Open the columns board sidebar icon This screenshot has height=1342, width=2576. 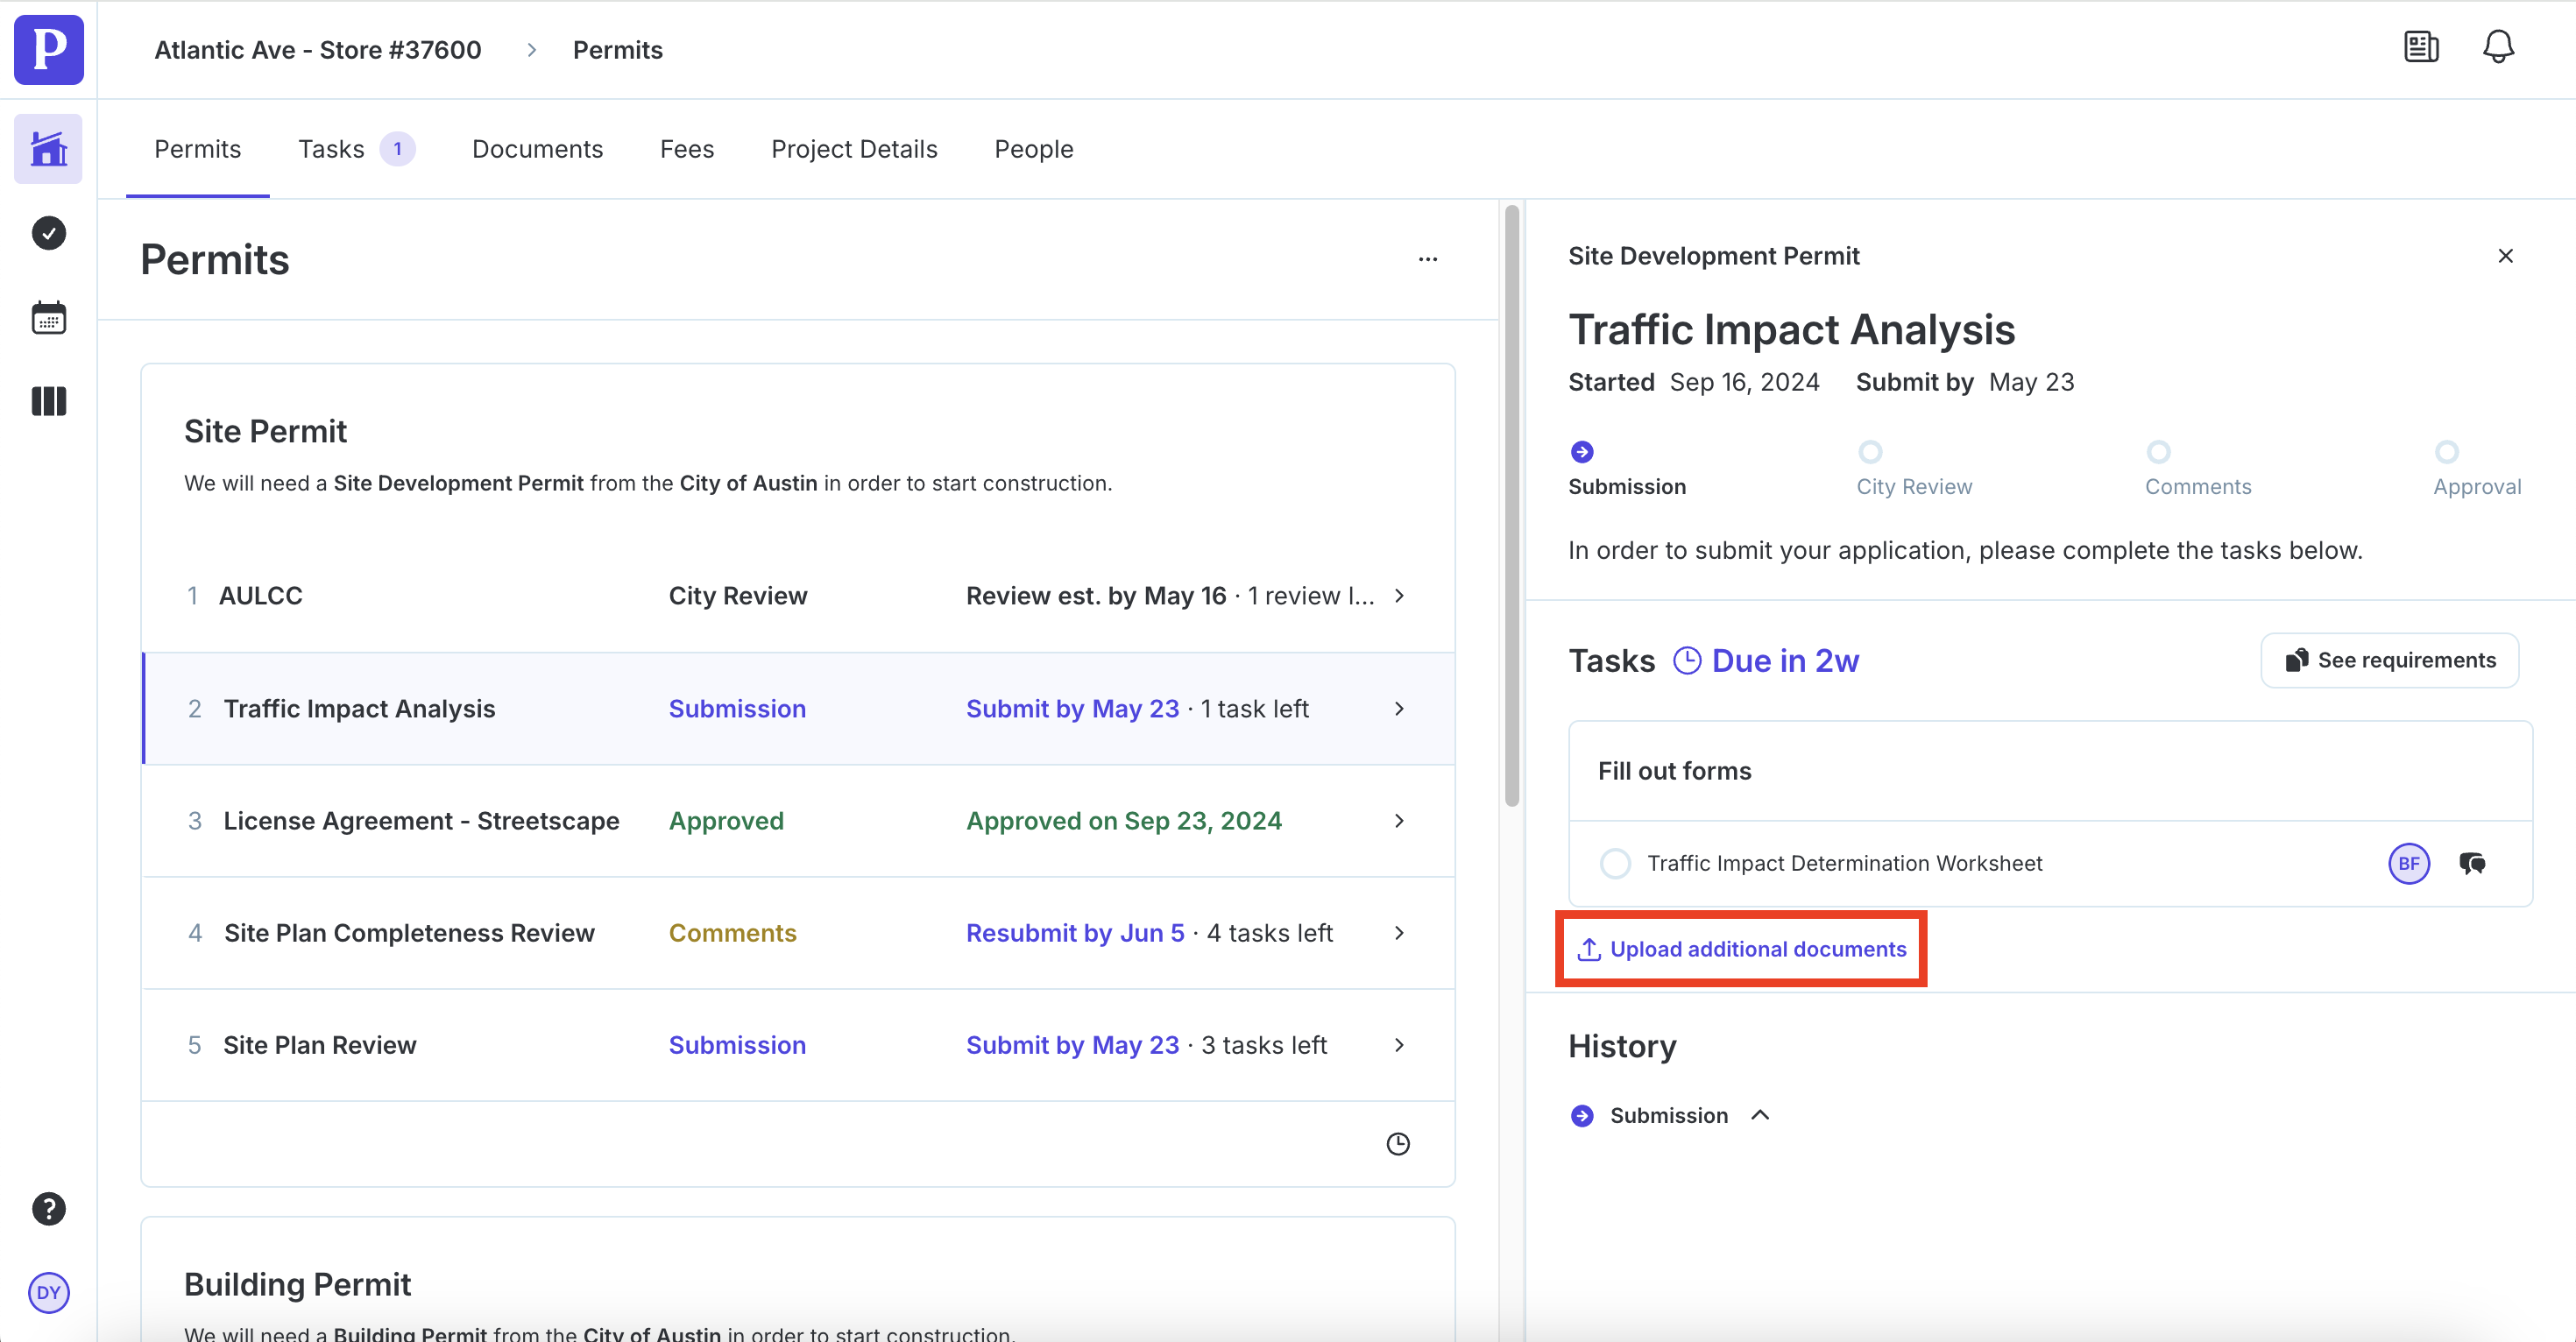click(x=48, y=401)
